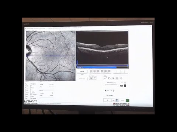The image size is (177, 132).
Task: Select the circle scan pattern
Action: (110, 78)
